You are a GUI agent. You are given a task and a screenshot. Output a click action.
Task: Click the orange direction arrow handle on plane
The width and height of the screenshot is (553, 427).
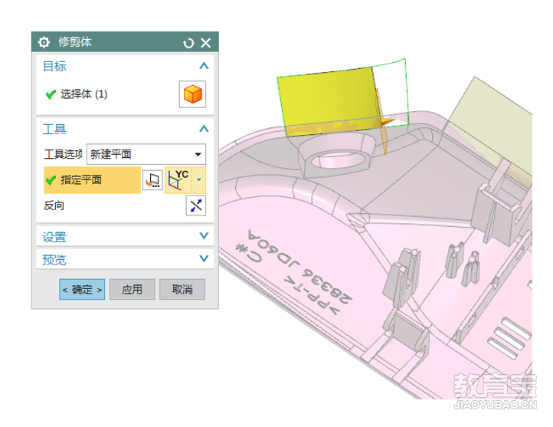(x=388, y=122)
